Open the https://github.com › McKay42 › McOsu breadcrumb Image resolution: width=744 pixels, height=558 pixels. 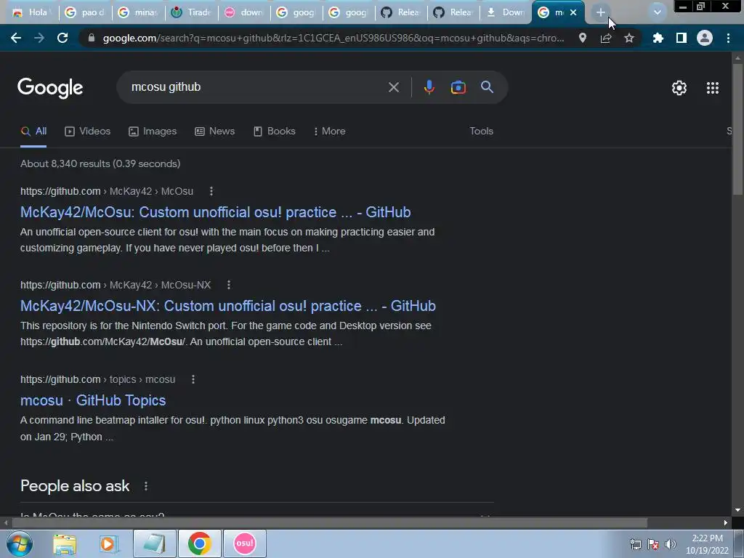pos(107,191)
